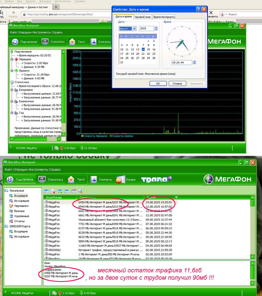Click Подключение globe button in lower MegaFon window
262x296 pixels.
(x=20, y=179)
